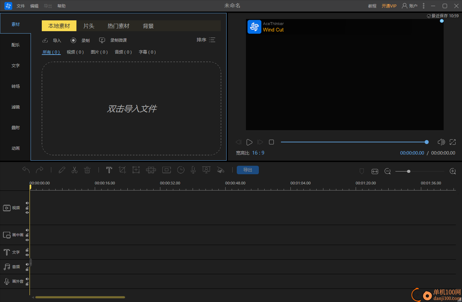
Task: Switch to the 背景 tab
Action: point(148,26)
